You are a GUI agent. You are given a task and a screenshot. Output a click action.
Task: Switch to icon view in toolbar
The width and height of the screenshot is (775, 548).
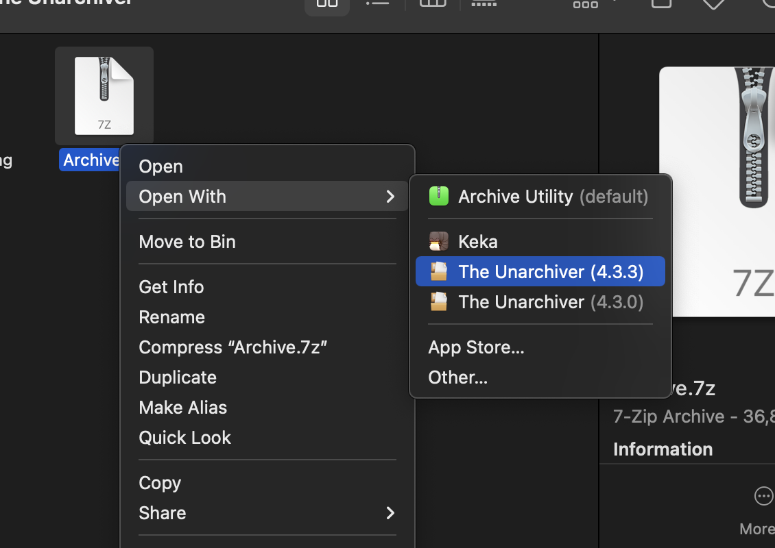tap(327, 4)
